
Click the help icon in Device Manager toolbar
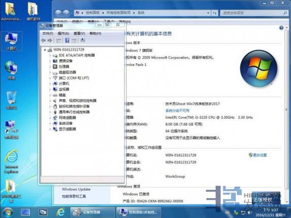(x=67, y=40)
